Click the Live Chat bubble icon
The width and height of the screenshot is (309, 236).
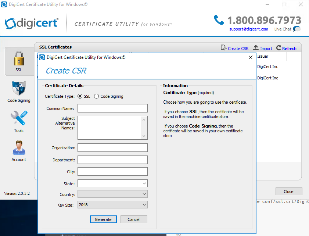click(297, 29)
